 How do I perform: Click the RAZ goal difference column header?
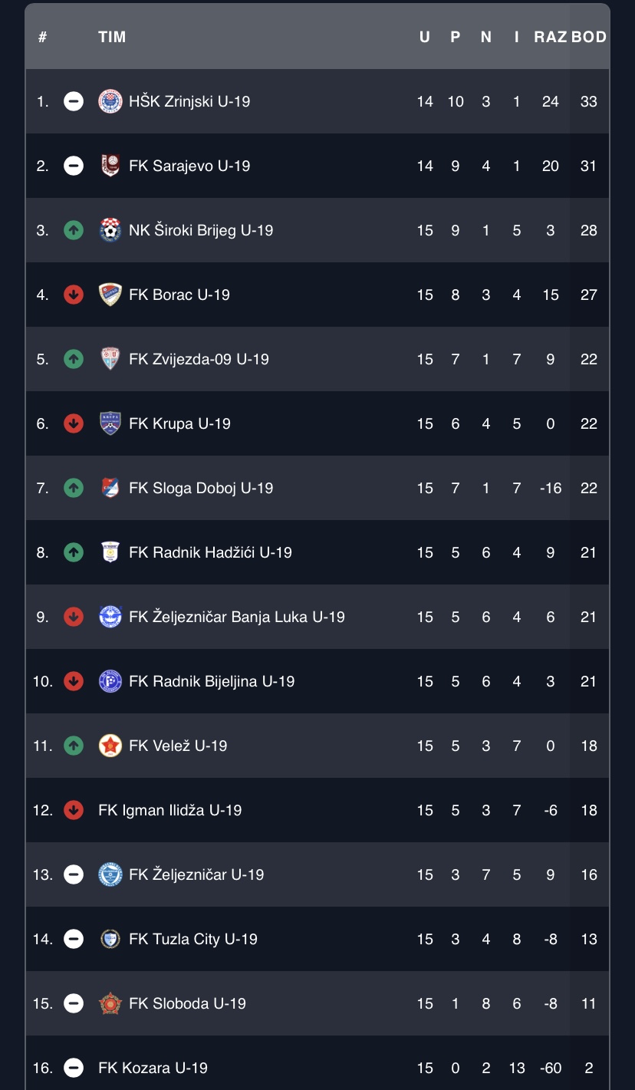(x=551, y=37)
